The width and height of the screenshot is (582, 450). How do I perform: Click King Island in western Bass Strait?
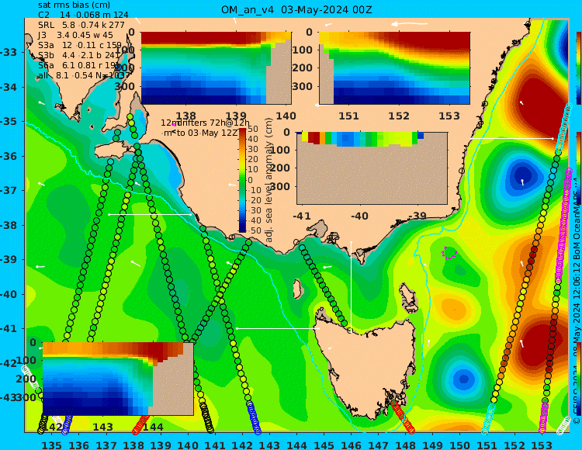(x=297, y=288)
